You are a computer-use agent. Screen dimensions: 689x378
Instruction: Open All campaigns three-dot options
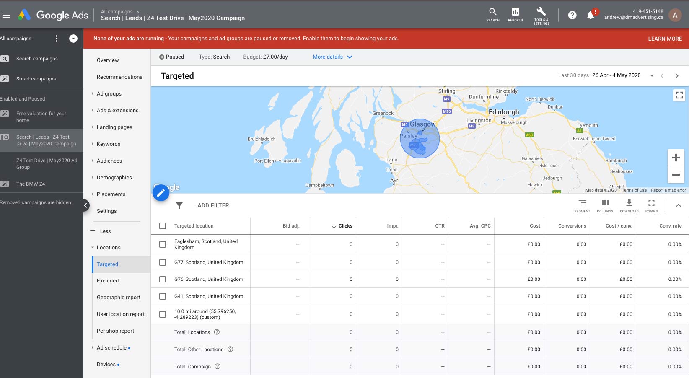[57, 39]
